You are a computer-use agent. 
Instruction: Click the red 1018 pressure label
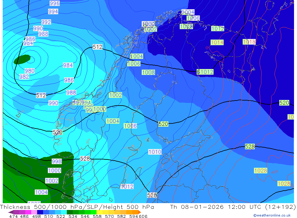click(249, 42)
